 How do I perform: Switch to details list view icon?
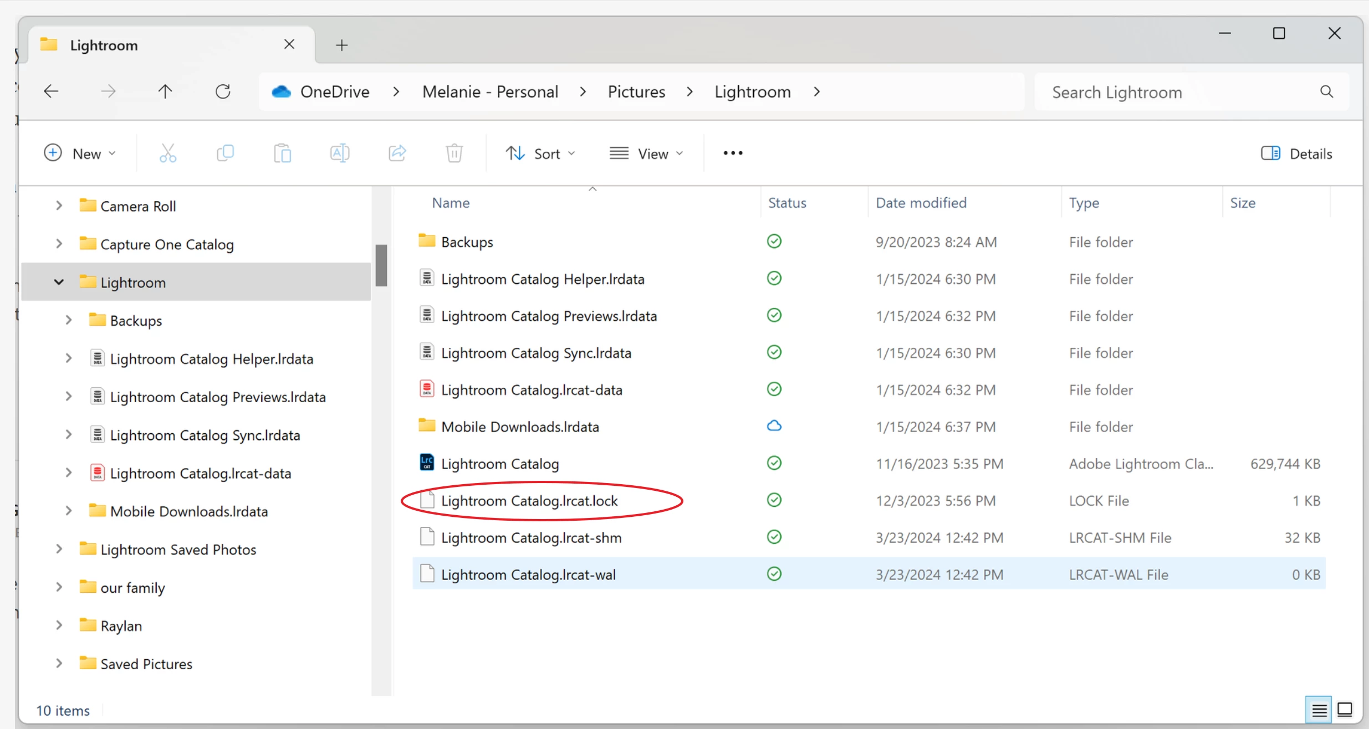pos(1319,710)
